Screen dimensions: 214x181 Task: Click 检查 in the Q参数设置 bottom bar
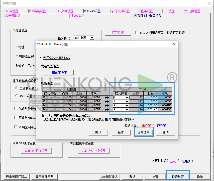[155, 177]
